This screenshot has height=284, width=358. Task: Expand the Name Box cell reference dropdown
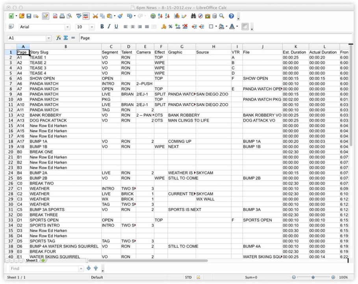coord(49,38)
